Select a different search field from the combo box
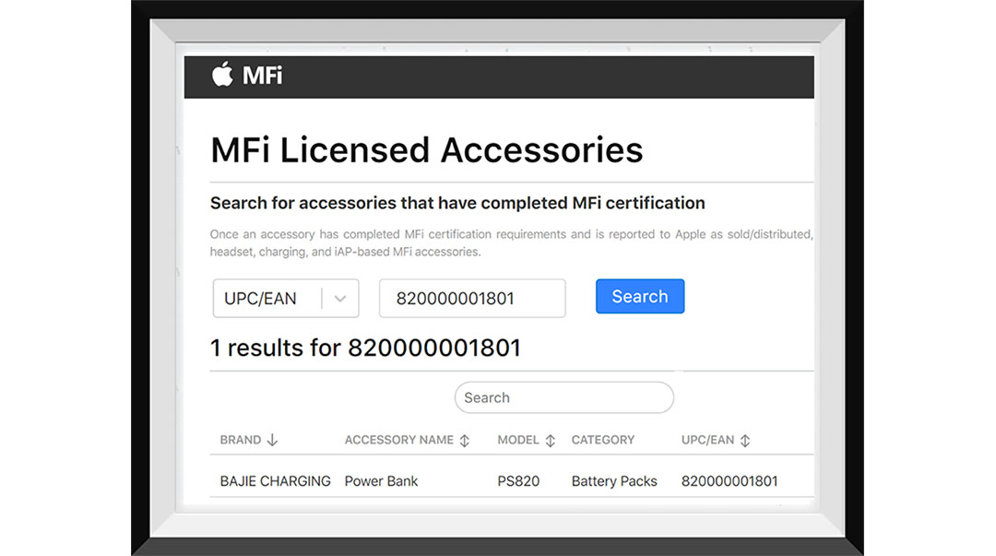 coord(286,297)
